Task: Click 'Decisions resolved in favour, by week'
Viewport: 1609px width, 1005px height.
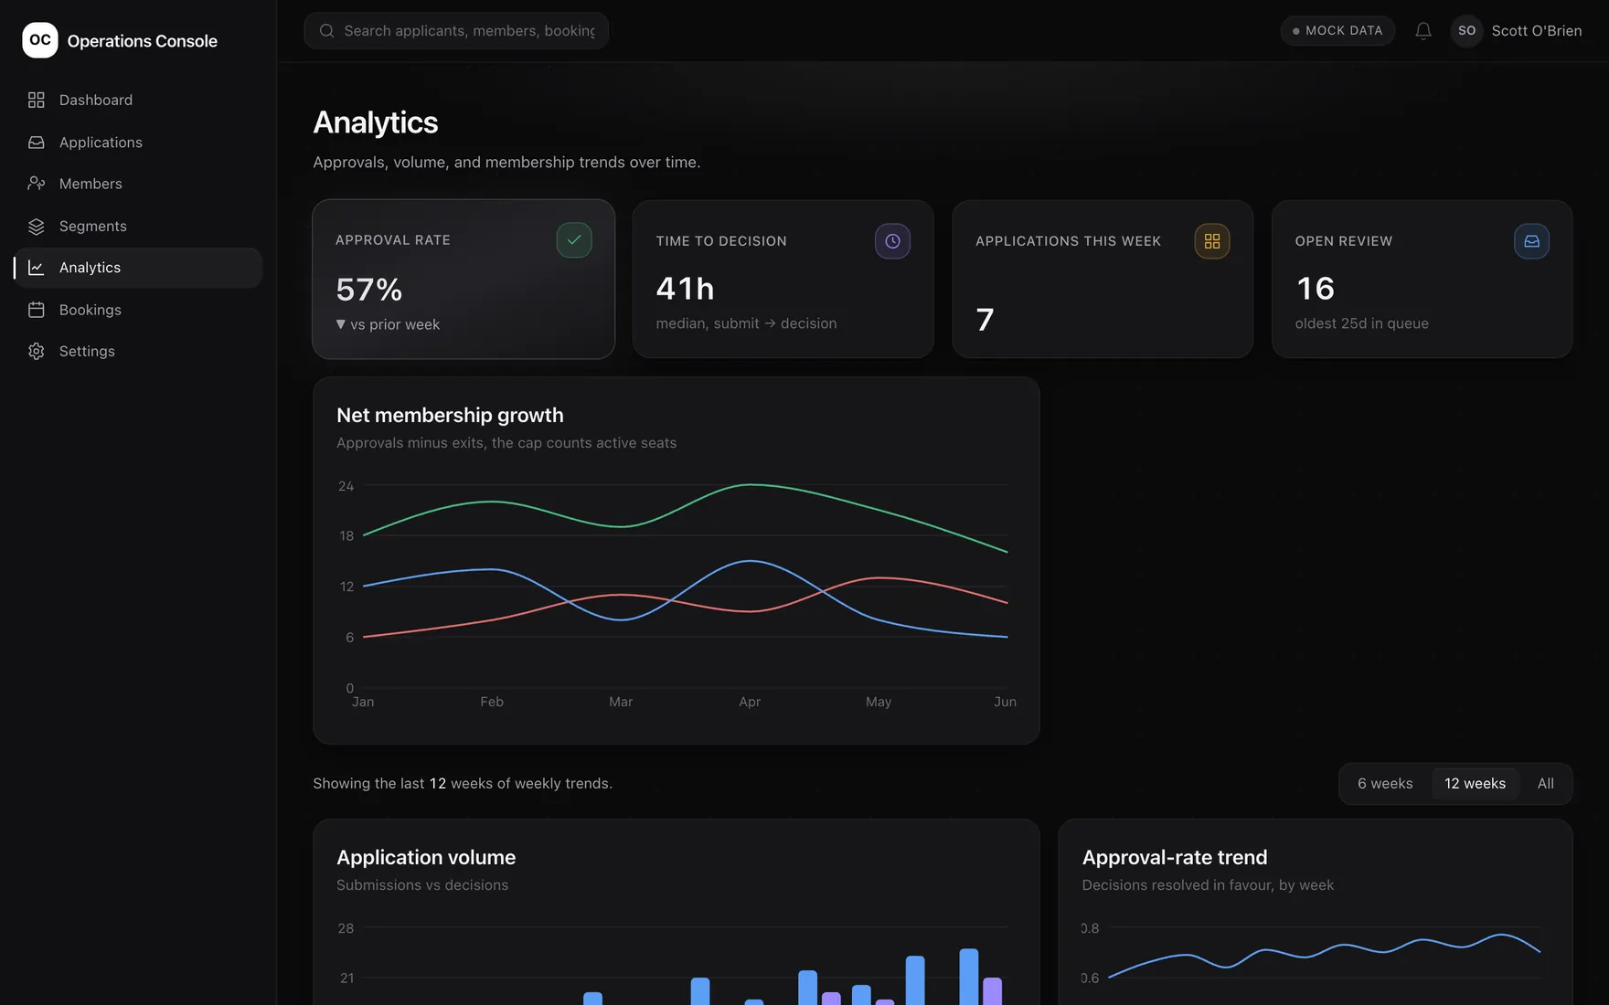Action: [1208, 885]
